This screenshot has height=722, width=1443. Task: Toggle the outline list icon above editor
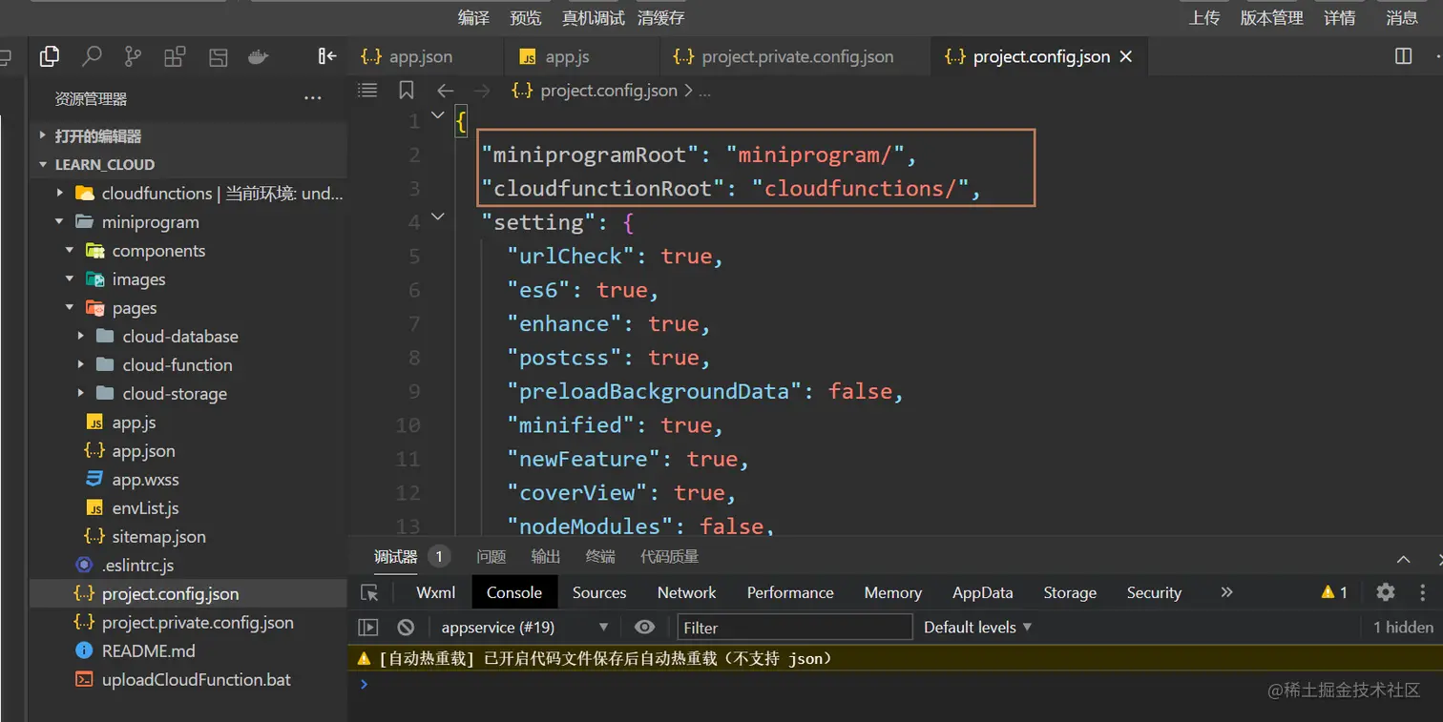(x=367, y=91)
